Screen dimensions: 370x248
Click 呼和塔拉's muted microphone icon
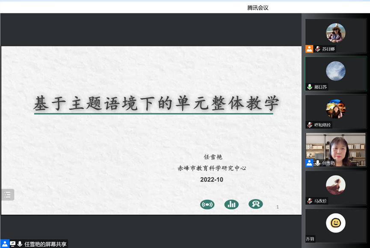[310, 125]
